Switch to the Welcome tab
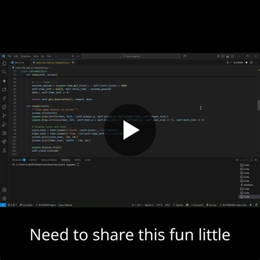The height and width of the screenshot is (260, 260). click(19, 62)
